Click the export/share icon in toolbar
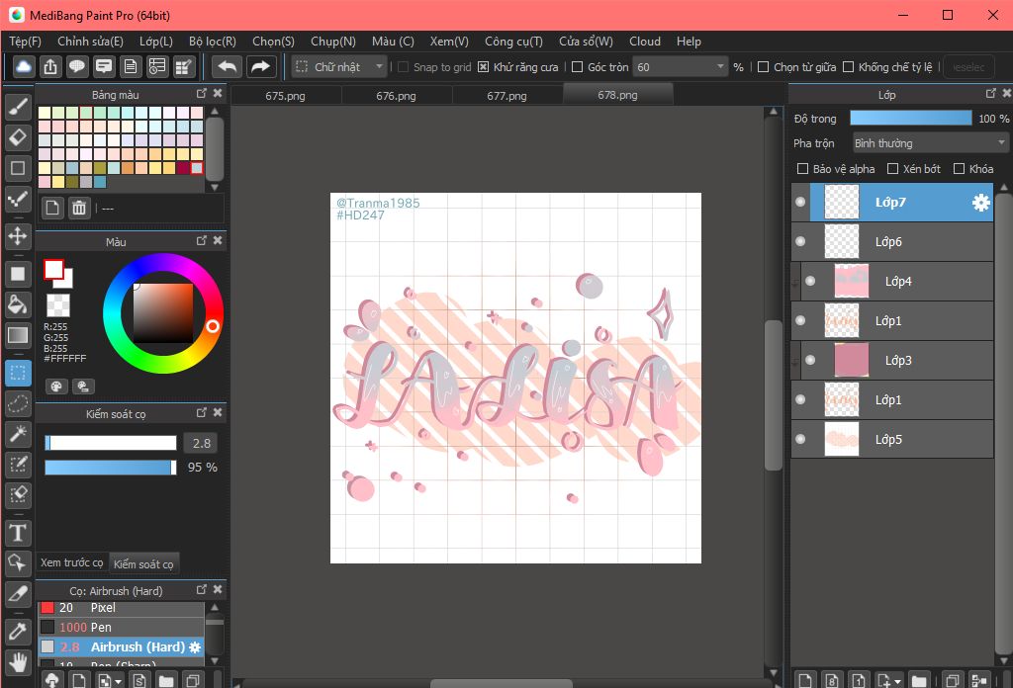 coord(50,66)
